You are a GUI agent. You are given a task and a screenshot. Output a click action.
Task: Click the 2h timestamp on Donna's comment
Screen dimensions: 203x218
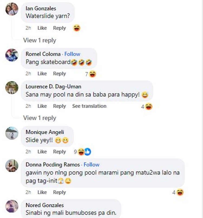point(28,192)
